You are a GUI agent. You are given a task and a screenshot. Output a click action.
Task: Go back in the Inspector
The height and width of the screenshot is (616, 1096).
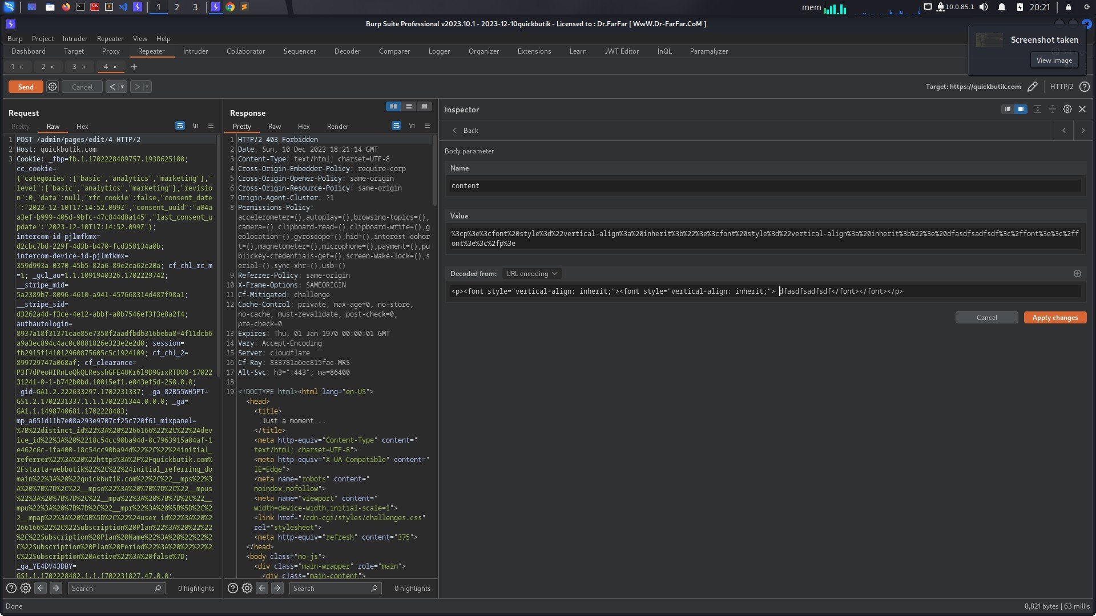click(x=465, y=131)
